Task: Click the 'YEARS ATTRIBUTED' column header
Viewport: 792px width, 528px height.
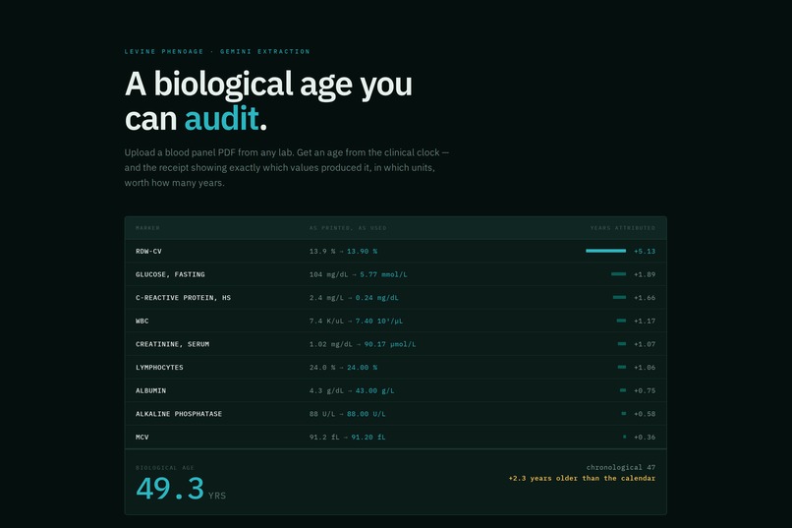Action: [x=623, y=228]
